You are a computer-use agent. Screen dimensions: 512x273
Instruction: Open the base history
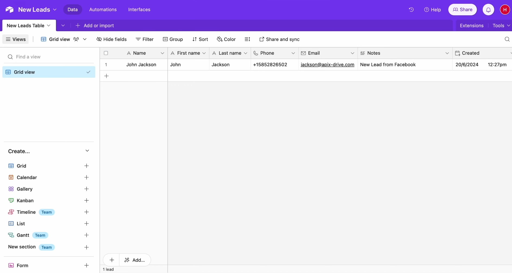click(x=411, y=9)
